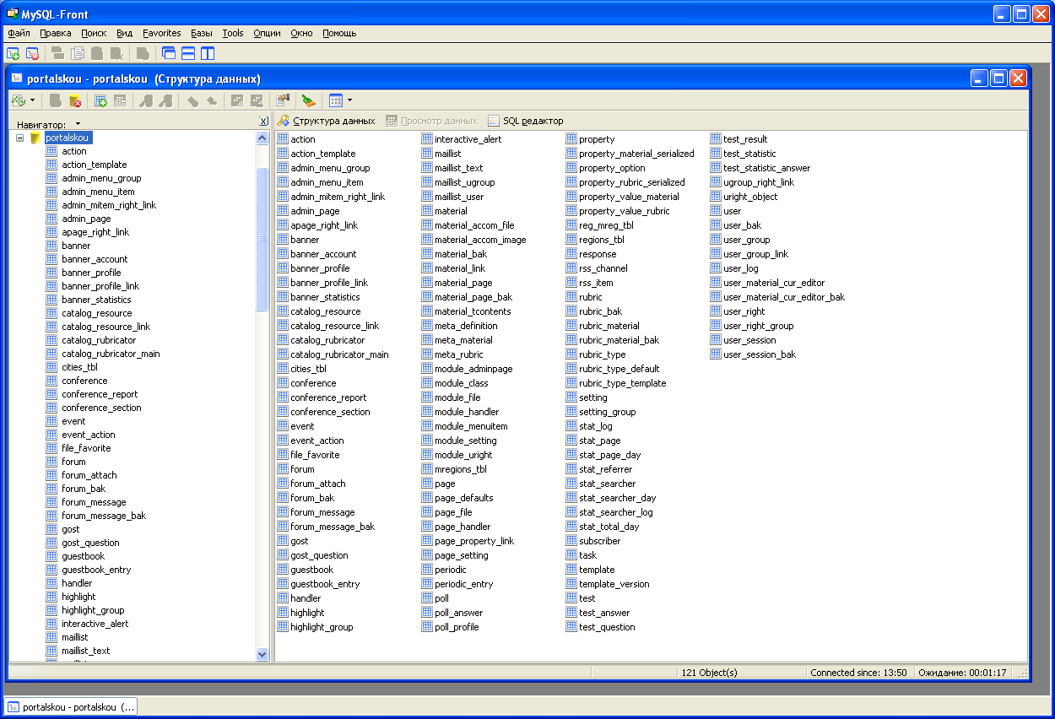Image resolution: width=1055 pixels, height=719 pixels.
Task: Open the view mode dropdown arrow
Action: click(x=349, y=100)
